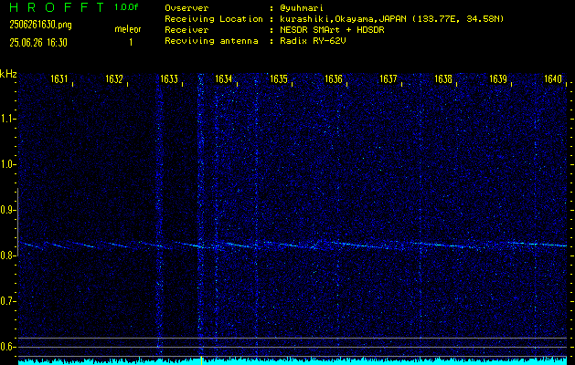Click the 1640 time axis label
This screenshot has width=575, height=365.
click(x=553, y=79)
